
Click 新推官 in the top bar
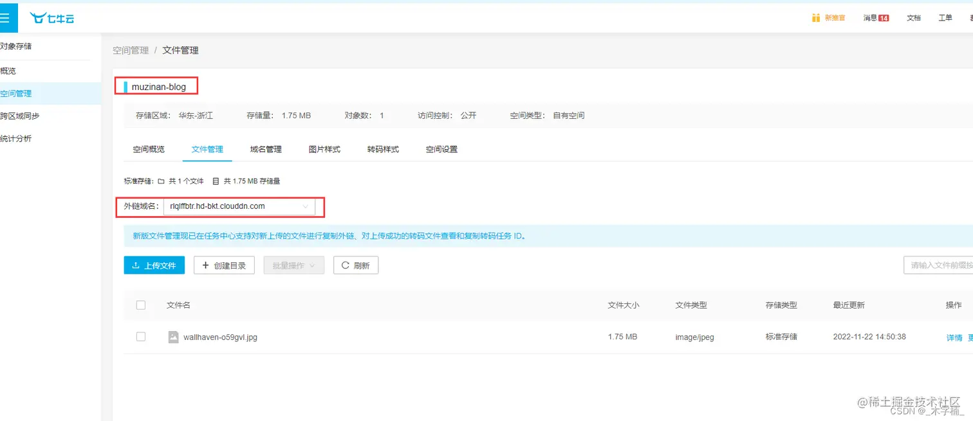click(x=835, y=18)
